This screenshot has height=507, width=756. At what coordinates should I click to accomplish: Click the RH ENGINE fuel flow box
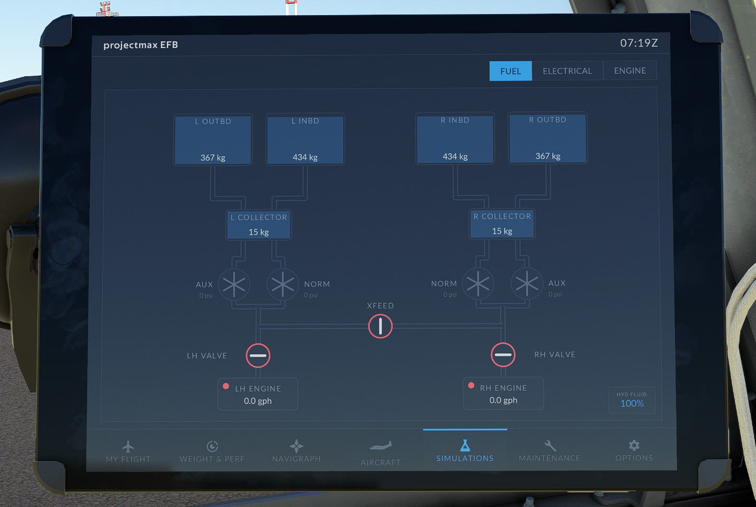tap(503, 394)
